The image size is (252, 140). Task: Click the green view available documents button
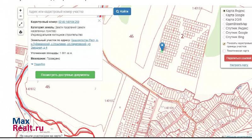click(65, 75)
